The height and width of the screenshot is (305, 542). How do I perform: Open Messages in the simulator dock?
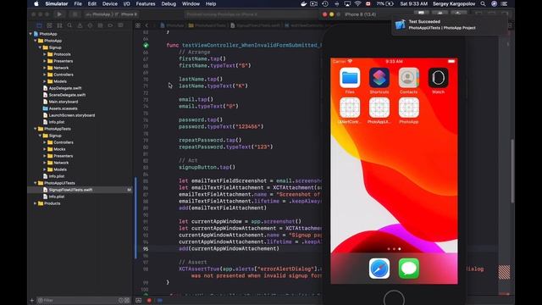tap(409, 269)
